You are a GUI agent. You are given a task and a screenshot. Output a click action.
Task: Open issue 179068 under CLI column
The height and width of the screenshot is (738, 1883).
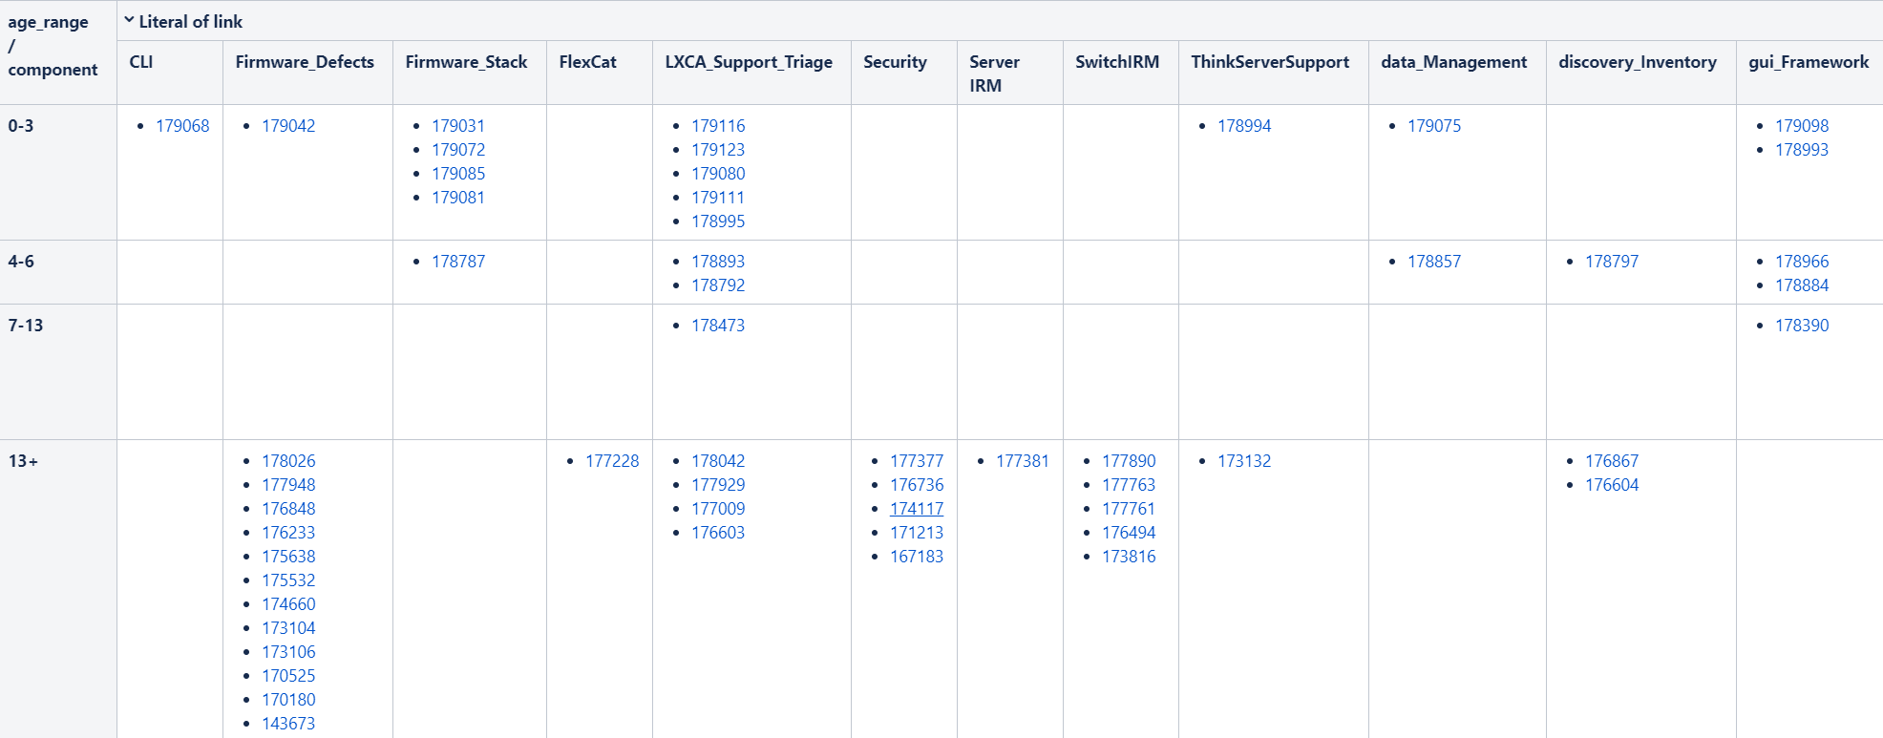(x=181, y=125)
